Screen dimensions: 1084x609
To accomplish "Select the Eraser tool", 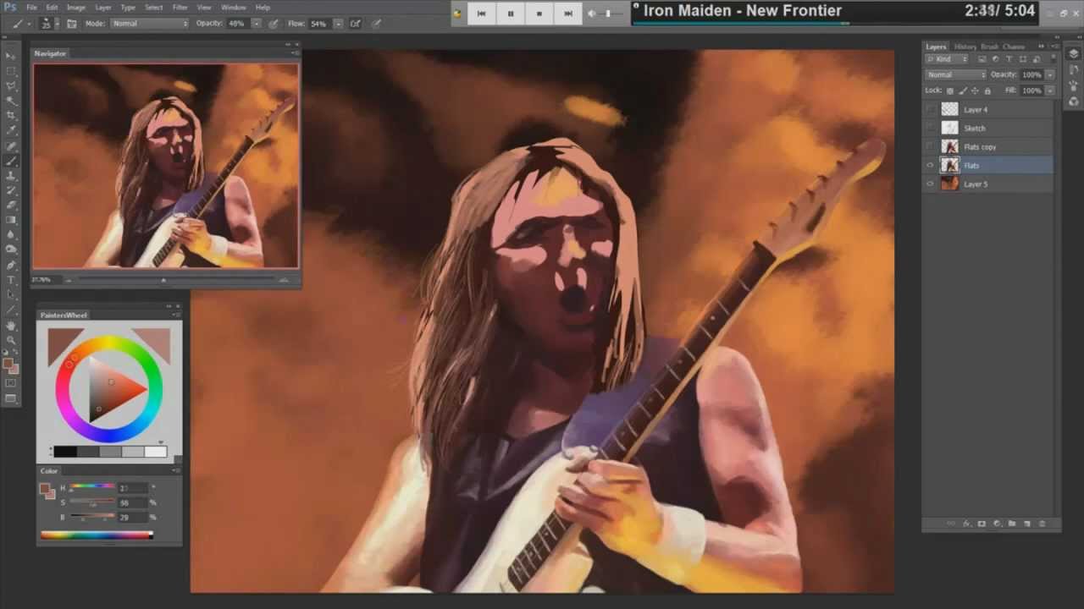I will [11, 205].
